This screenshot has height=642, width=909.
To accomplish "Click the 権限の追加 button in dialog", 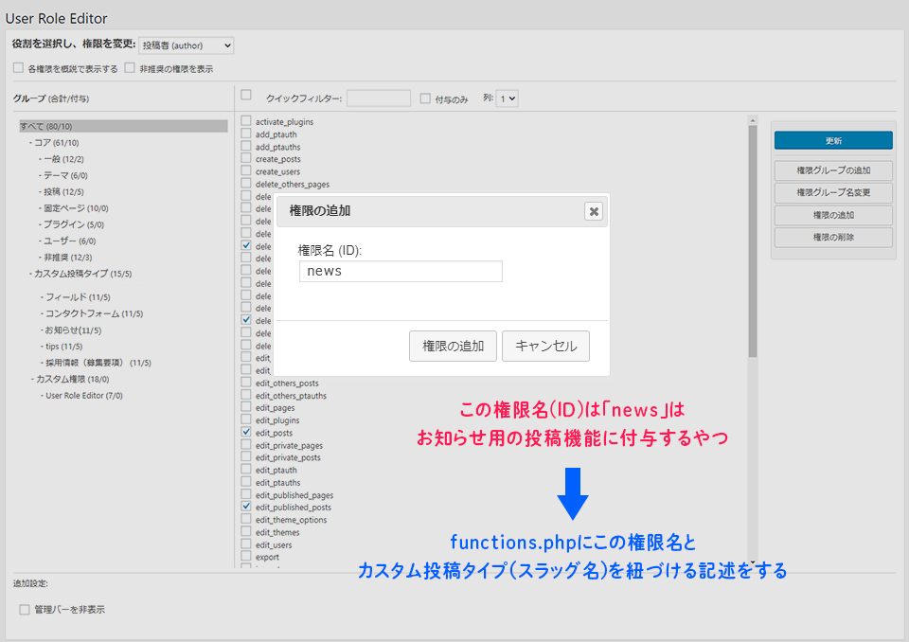I will pyautogui.click(x=453, y=346).
